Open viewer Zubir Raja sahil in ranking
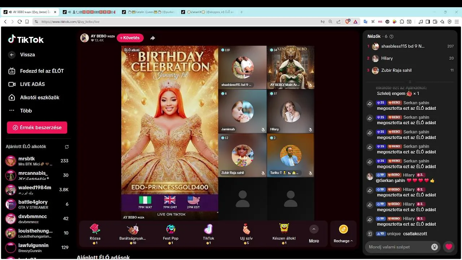 410,70
